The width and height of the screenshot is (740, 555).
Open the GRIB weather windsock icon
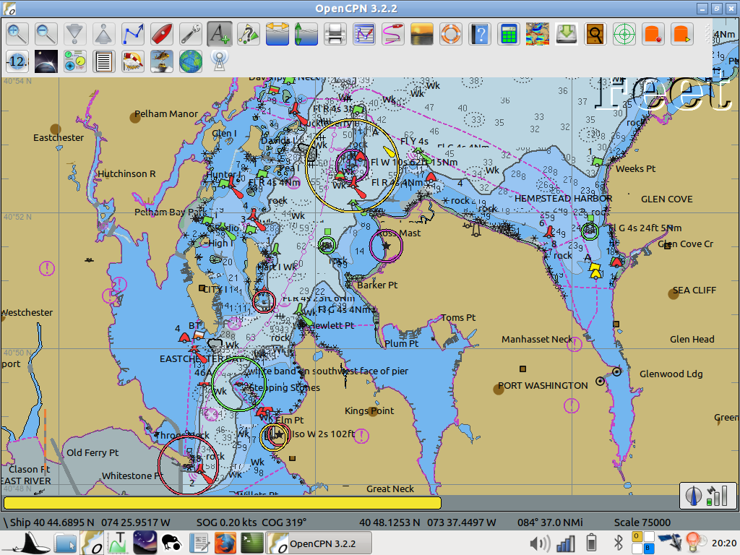point(133,61)
